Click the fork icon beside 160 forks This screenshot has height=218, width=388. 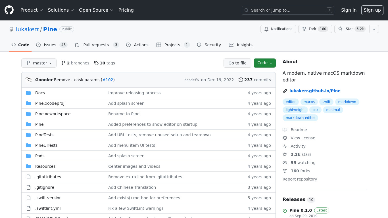point(285,171)
